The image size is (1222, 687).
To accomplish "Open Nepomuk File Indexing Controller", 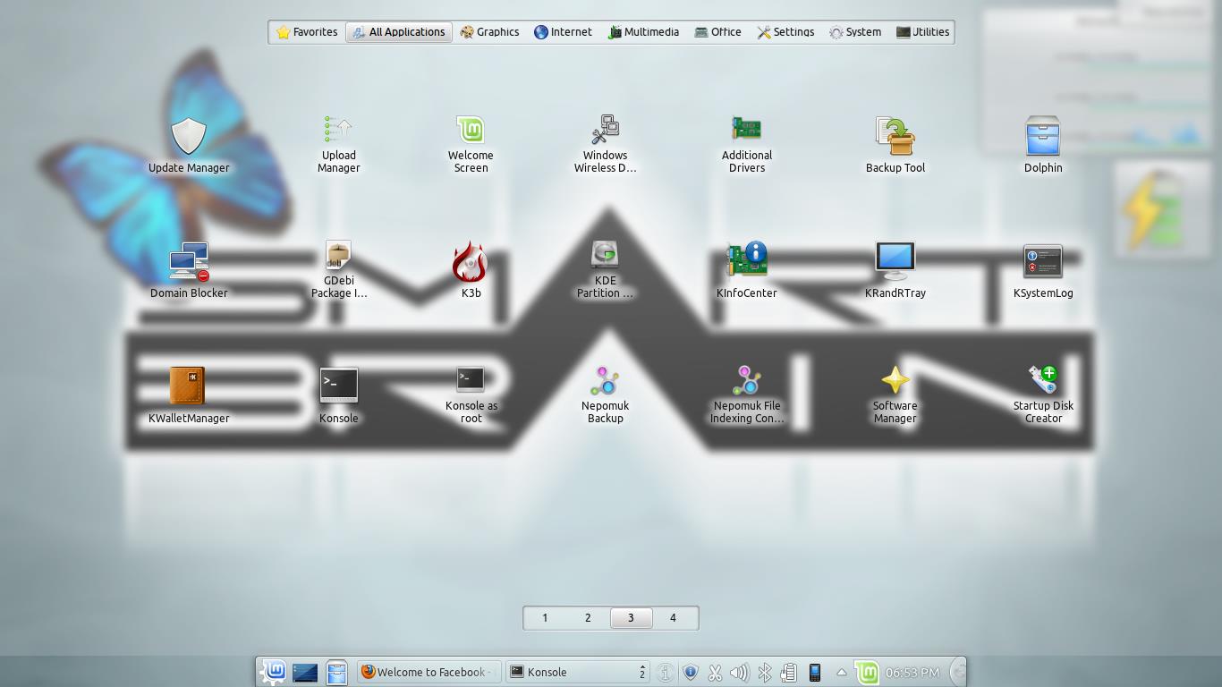I will pos(747,394).
